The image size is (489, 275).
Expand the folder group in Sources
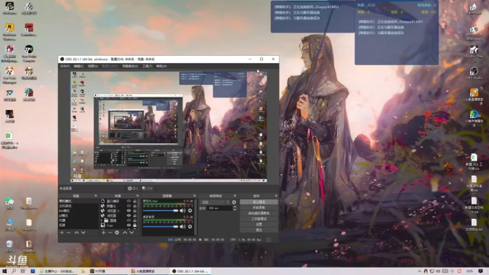tap(101, 221)
